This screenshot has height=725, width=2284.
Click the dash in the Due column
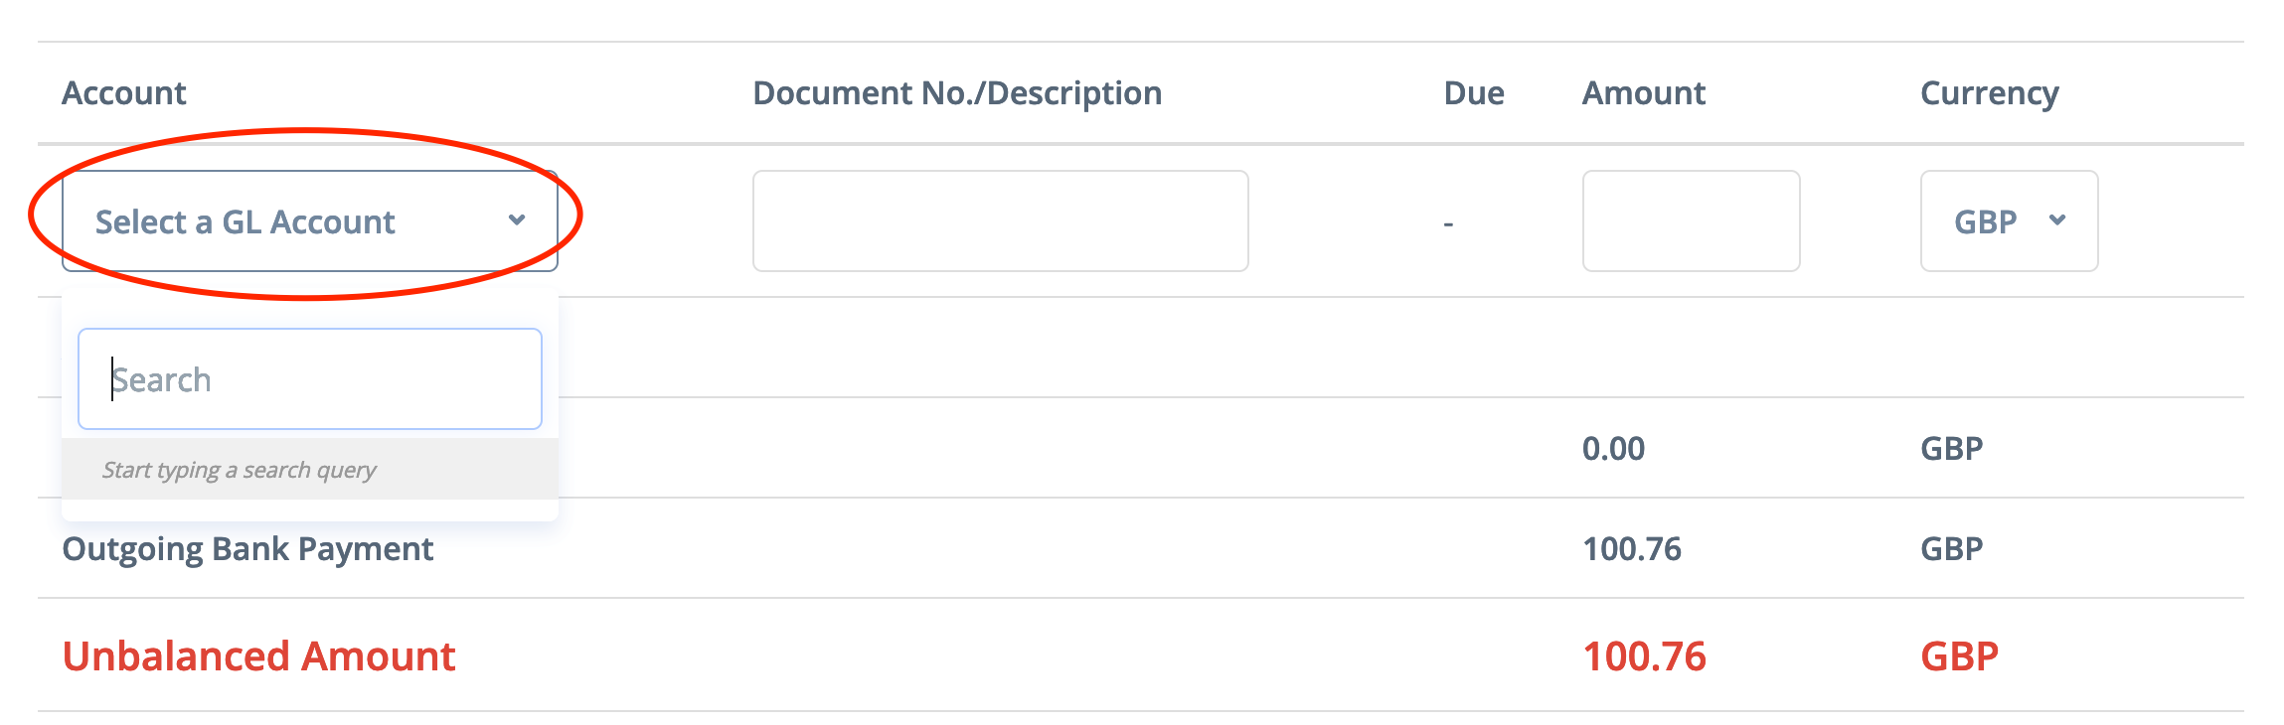(x=1448, y=224)
